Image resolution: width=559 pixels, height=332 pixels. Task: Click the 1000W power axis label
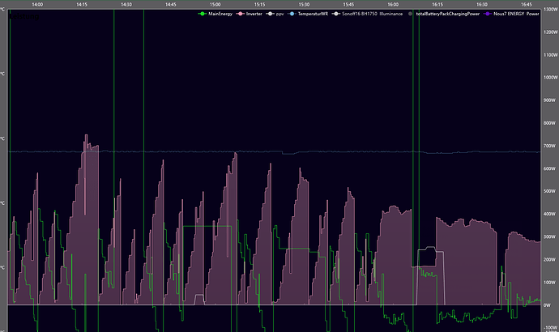(x=550, y=77)
